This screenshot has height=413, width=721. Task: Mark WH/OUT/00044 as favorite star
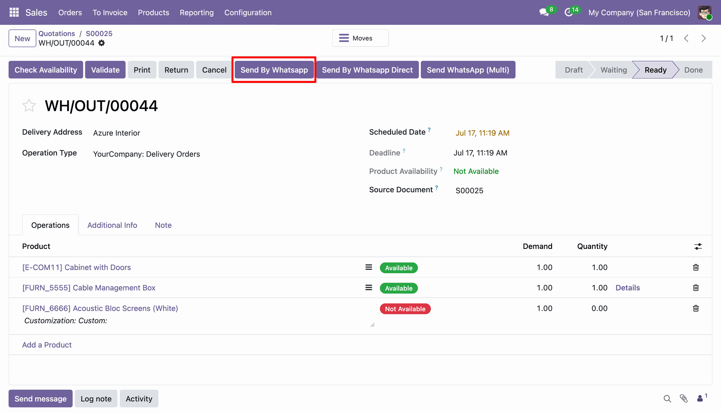tap(29, 106)
